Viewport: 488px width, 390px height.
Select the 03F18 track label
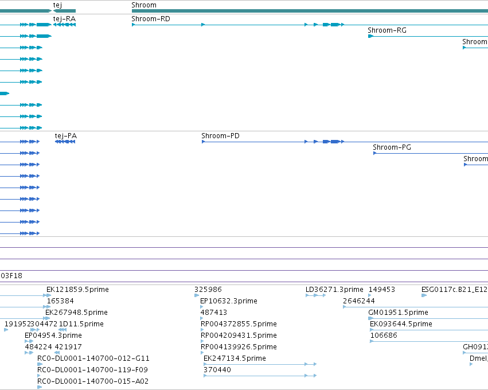11,276
